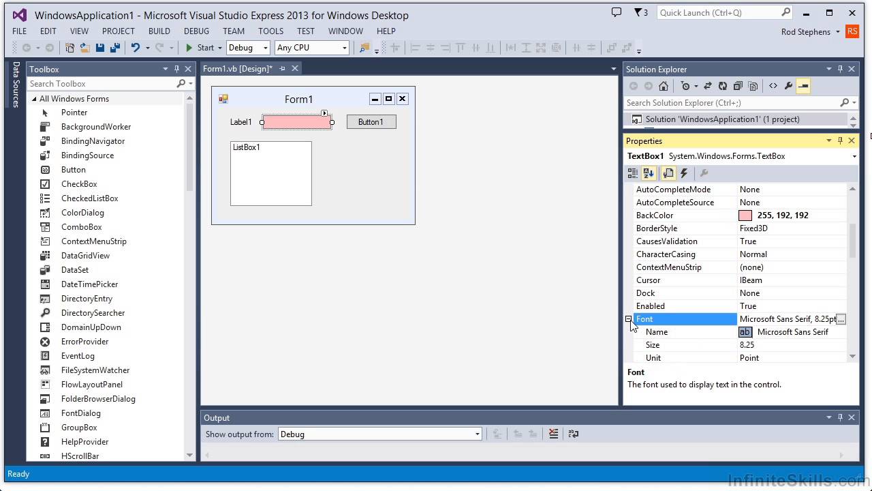
Task: Open the Data Sources side tab
Action: (x=16, y=85)
